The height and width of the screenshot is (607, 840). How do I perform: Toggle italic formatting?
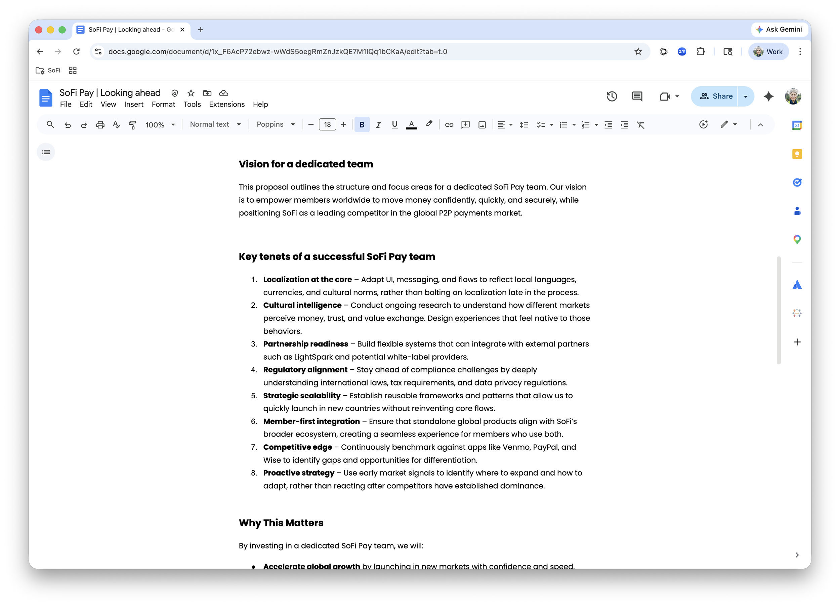(x=378, y=125)
